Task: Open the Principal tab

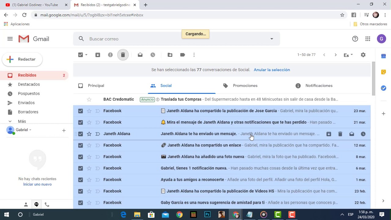Action: pyautogui.click(x=96, y=86)
